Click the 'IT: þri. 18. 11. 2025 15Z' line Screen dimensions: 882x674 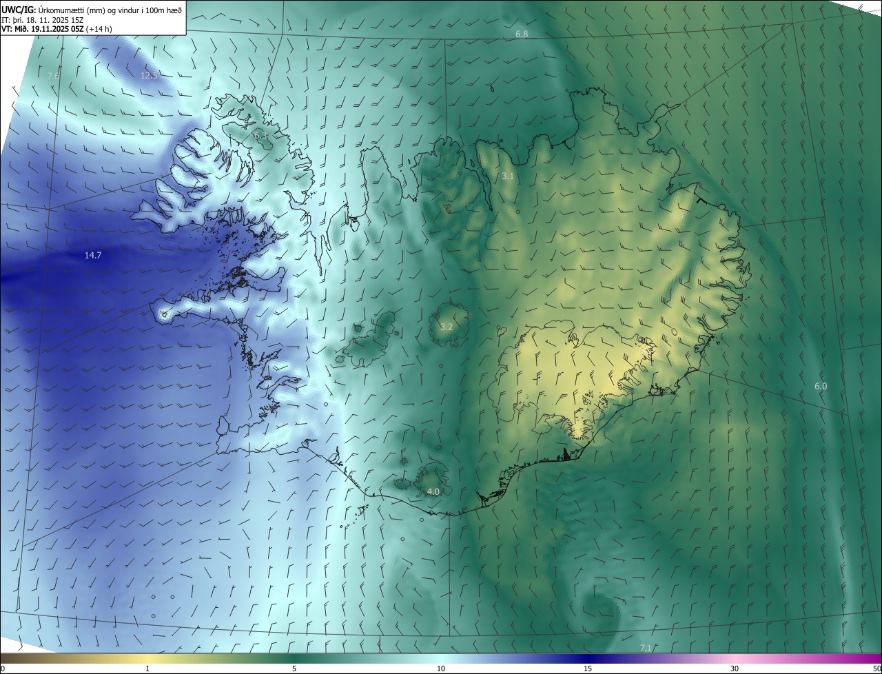pos(43,20)
